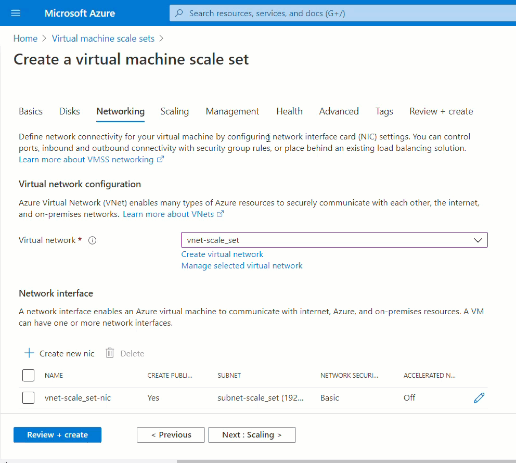Screen dimensions: 516x463
Task: Open the Azure portal hamburger menu
Action: coord(16,13)
